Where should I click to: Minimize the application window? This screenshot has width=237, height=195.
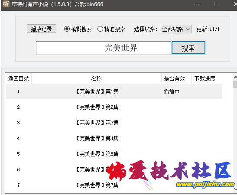197,4
